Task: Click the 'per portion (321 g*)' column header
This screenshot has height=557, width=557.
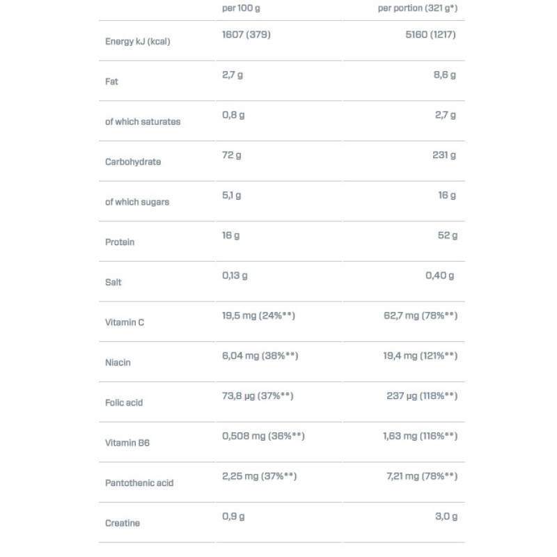Action: (418, 8)
